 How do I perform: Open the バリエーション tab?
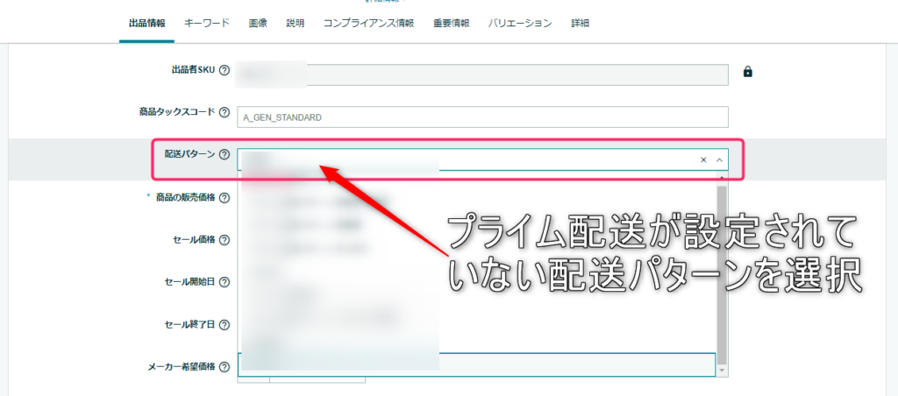pyautogui.click(x=520, y=24)
